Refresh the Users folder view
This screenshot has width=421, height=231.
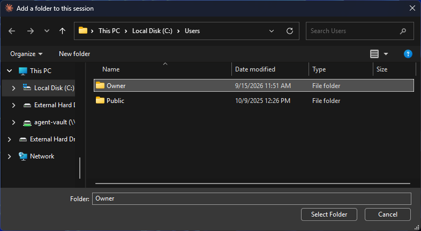(x=289, y=31)
